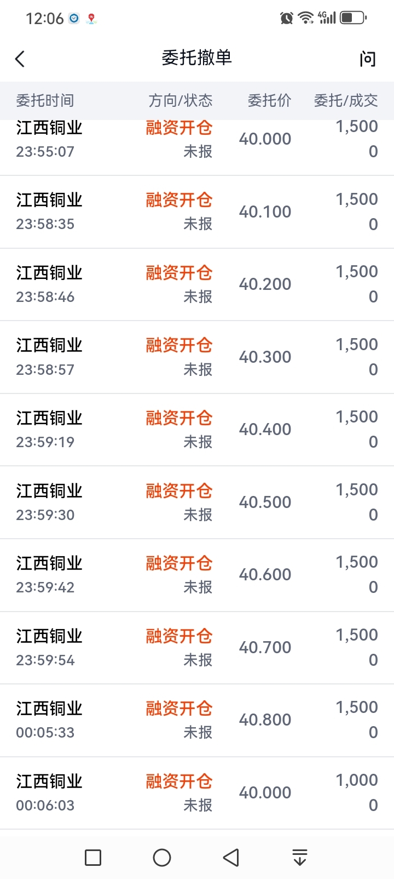Tap the order priced at 40.800
The height and width of the screenshot is (879, 394).
pyautogui.click(x=197, y=720)
